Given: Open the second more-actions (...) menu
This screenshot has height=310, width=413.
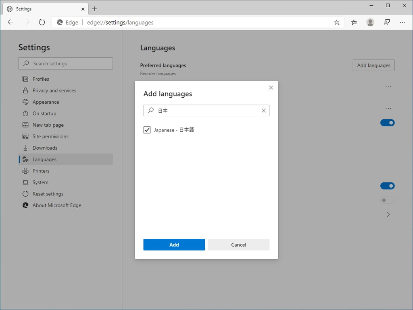Looking at the screenshot, I should pos(388,108).
